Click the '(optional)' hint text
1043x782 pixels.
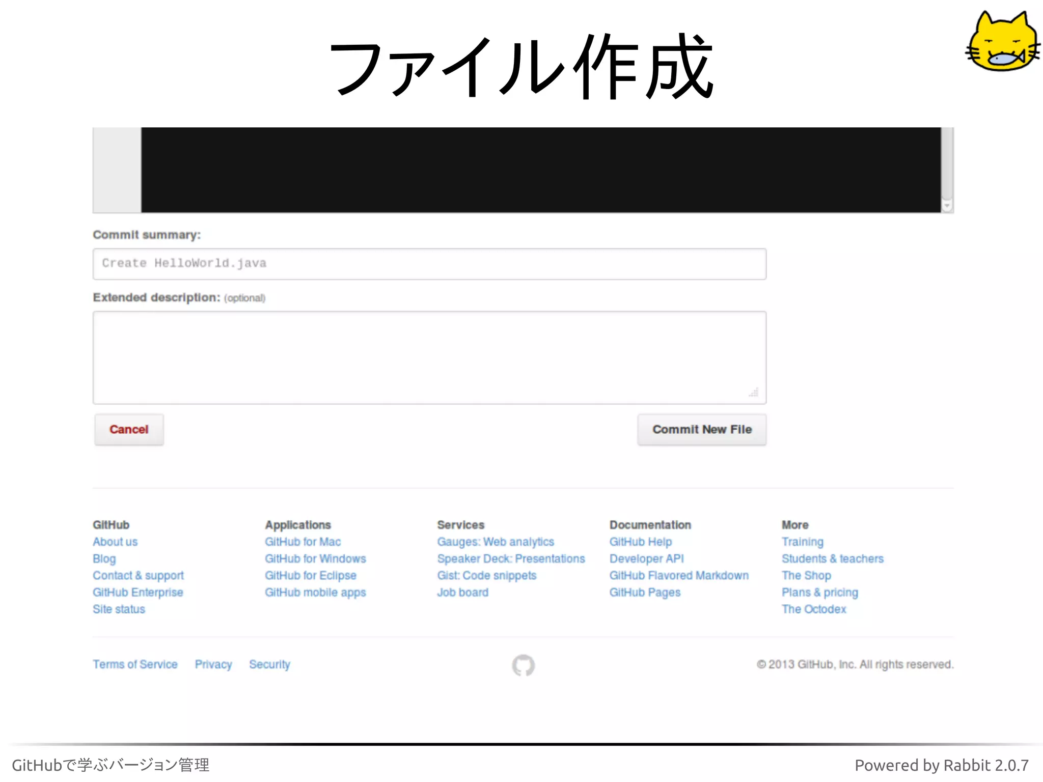244,298
